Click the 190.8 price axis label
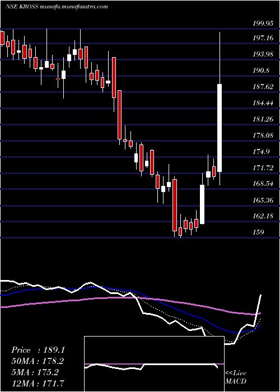This screenshot has width=280, height=392. 261,71
